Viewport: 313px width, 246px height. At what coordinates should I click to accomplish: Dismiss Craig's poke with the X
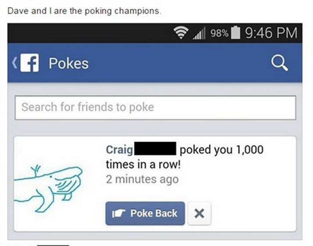point(199,214)
